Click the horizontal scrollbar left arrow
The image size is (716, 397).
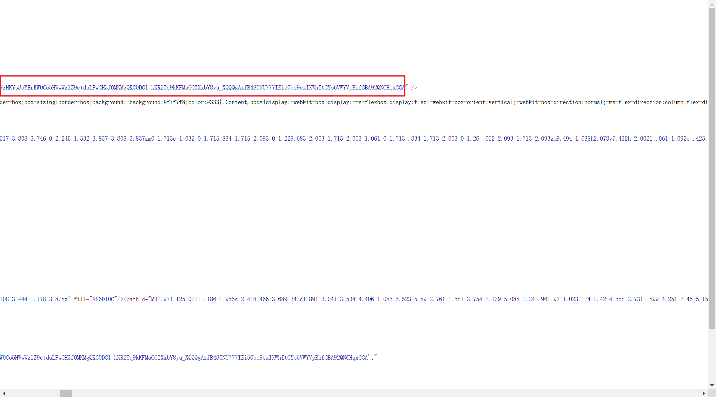tap(3, 393)
